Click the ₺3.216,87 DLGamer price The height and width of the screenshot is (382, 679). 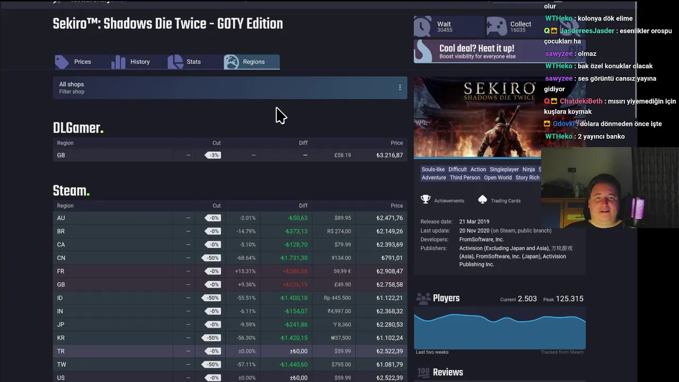pos(389,155)
